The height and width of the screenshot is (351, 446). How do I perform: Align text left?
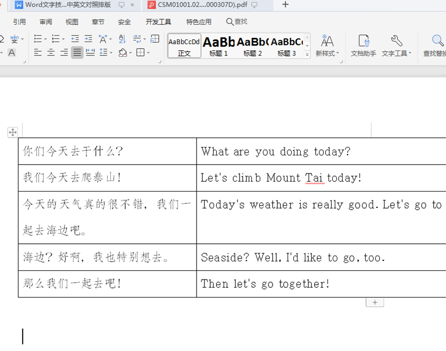(x=38, y=52)
